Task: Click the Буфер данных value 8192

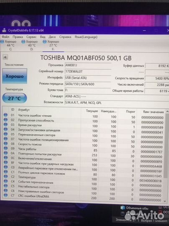Action: [157, 66]
